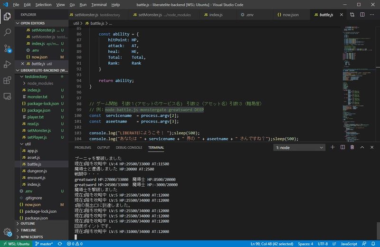Click the Open Changes compare icon

352,15
